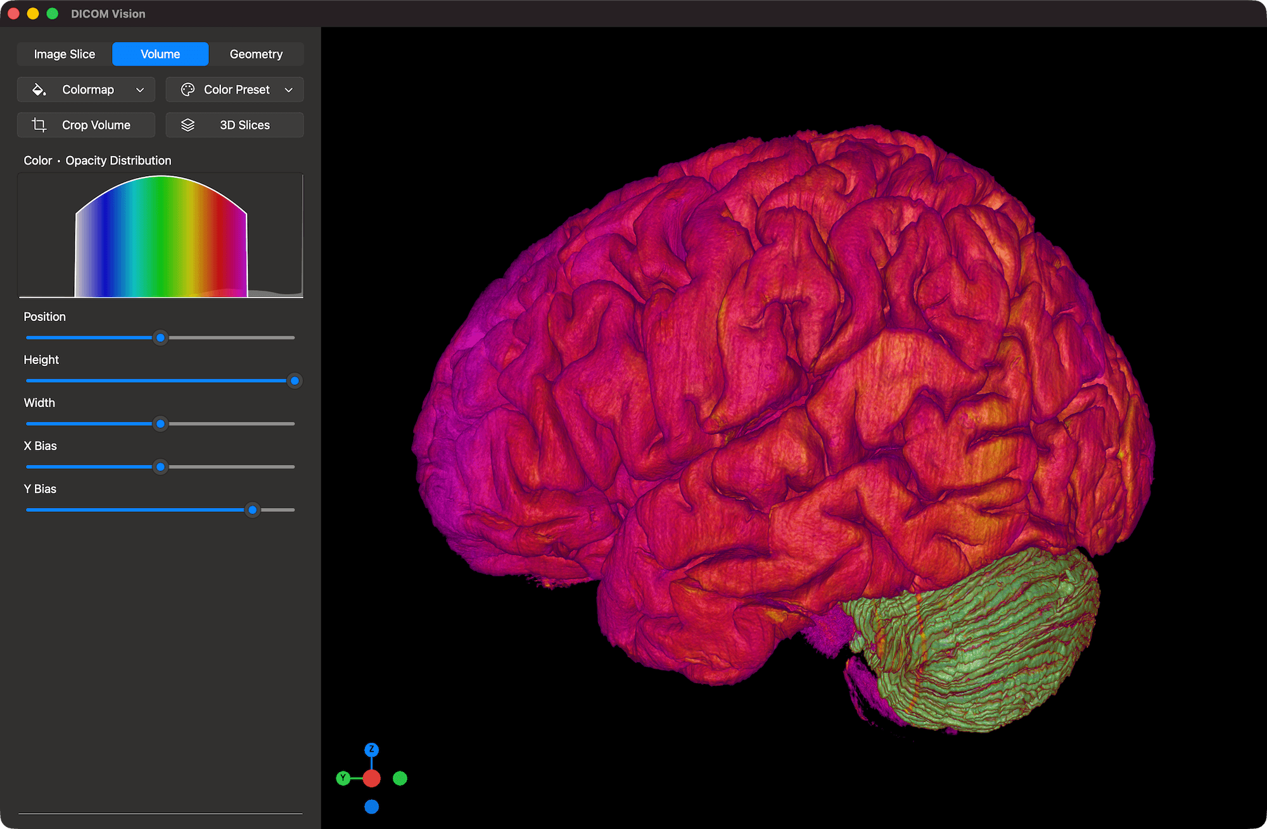The image size is (1267, 829).
Task: Click the green axis sphere on the gizmo
Action: 400,778
